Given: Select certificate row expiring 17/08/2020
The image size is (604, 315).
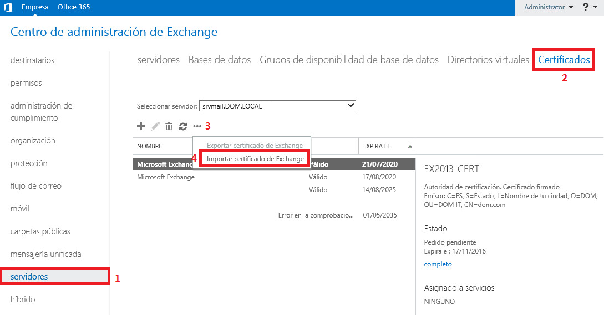Looking at the screenshot, I should click(x=274, y=177).
